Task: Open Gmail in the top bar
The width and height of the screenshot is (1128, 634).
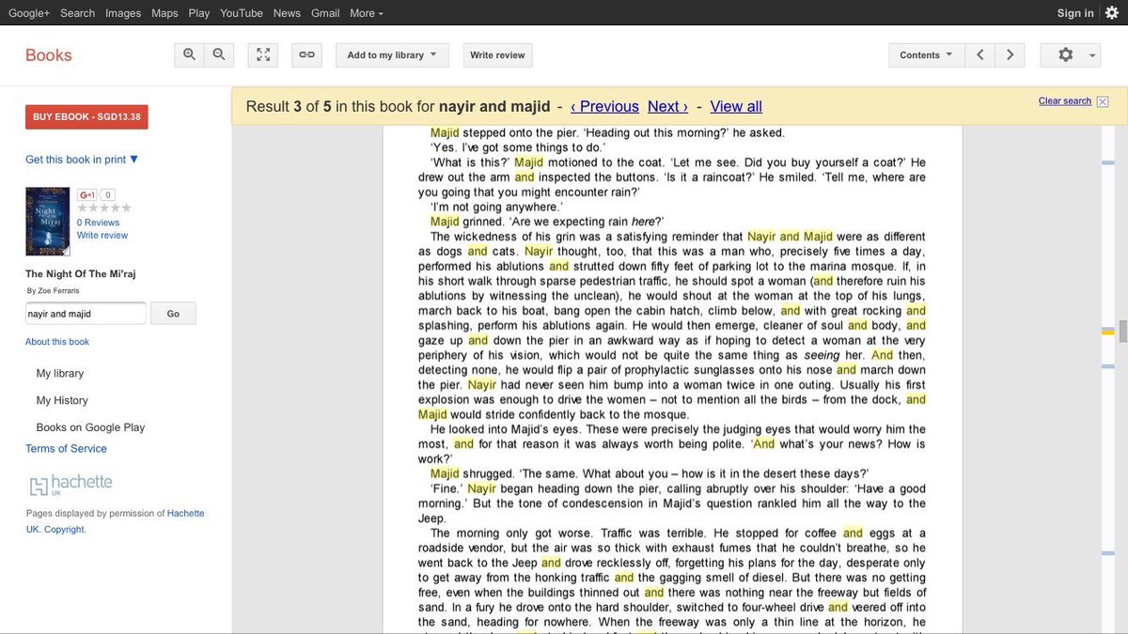Action: (x=325, y=13)
